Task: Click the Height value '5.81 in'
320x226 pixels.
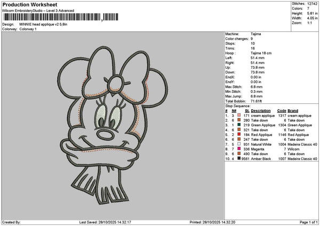Action: click(x=312, y=13)
